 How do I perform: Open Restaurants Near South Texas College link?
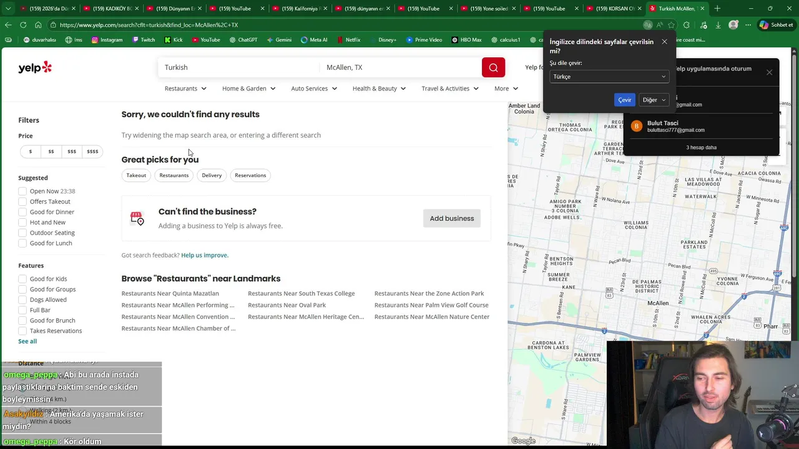(301, 293)
